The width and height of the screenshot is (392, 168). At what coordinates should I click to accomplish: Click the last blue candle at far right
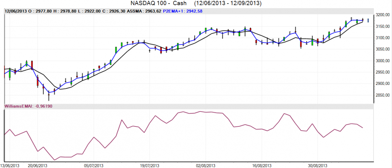(x=368, y=20)
